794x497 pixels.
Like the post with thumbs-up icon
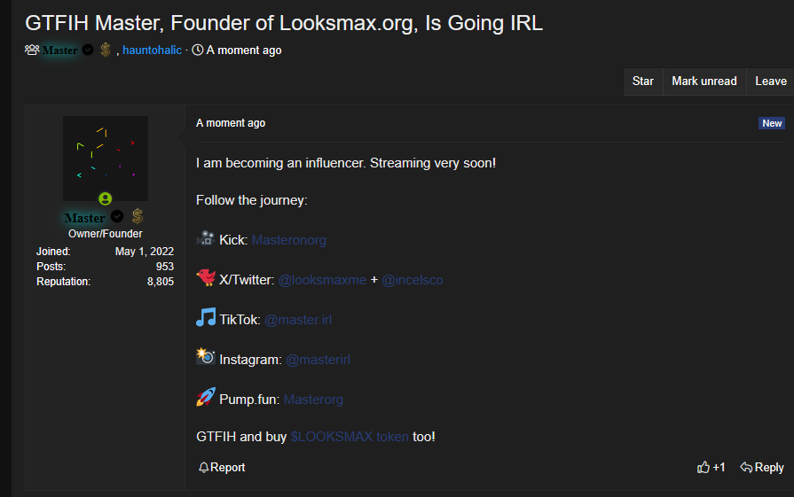coord(704,467)
